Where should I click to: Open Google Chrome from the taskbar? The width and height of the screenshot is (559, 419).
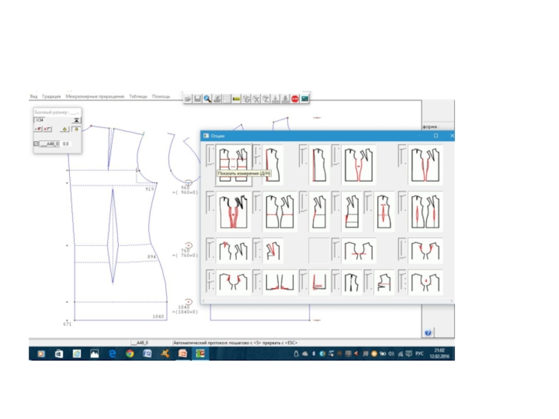pyautogui.click(x=130, y=353)
